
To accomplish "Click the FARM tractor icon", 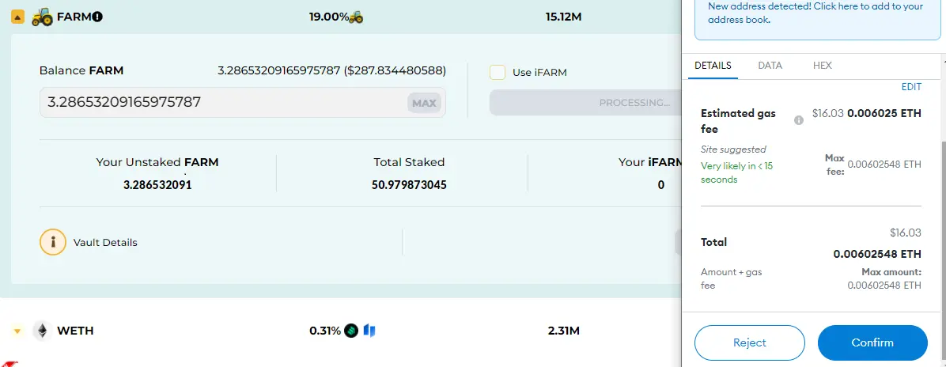I will click(x=42, y=17).
